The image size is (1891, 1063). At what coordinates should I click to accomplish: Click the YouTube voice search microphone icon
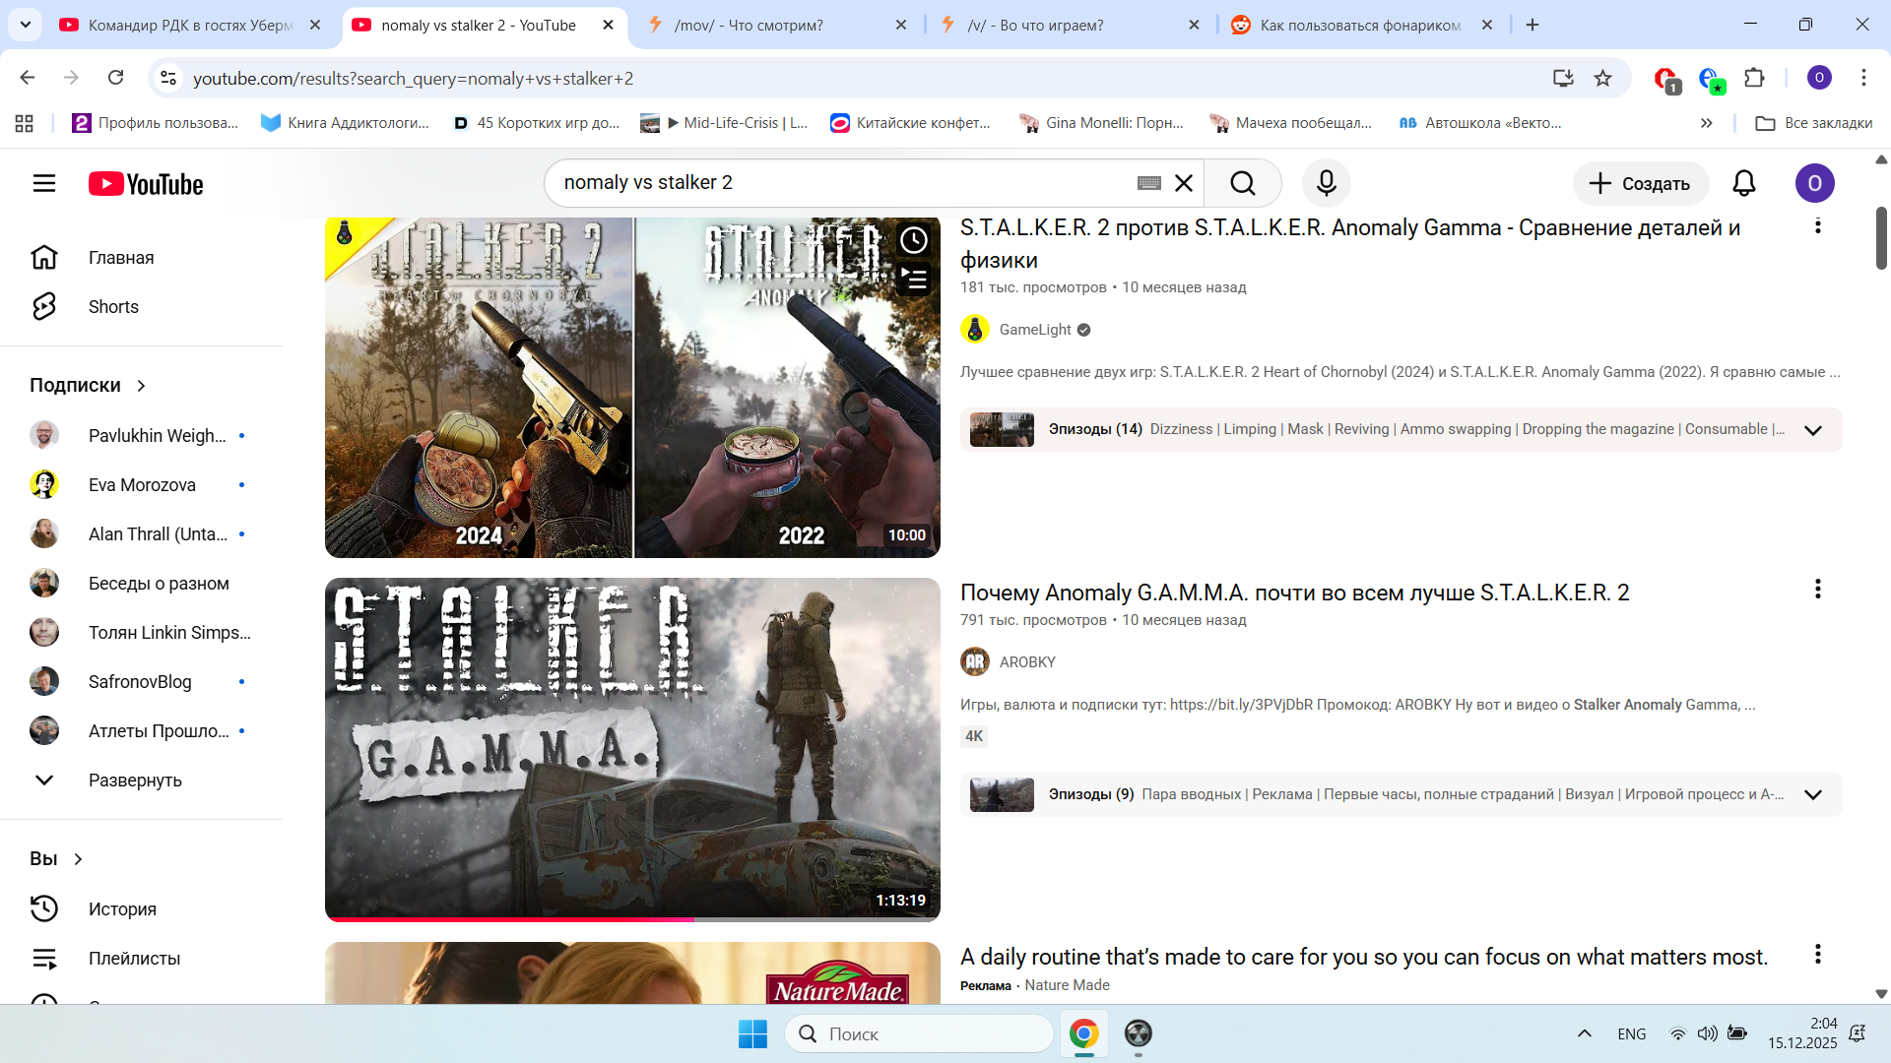(1326, 183)
